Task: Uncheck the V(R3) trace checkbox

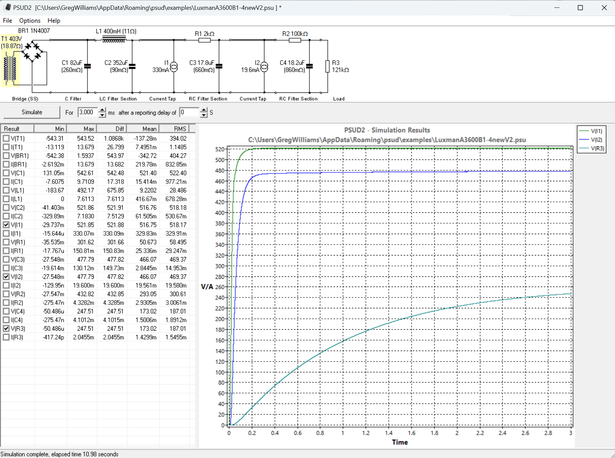Action: click(6, 329)
